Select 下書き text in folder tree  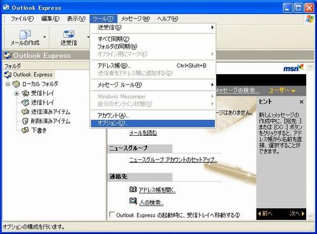[39, 130]
